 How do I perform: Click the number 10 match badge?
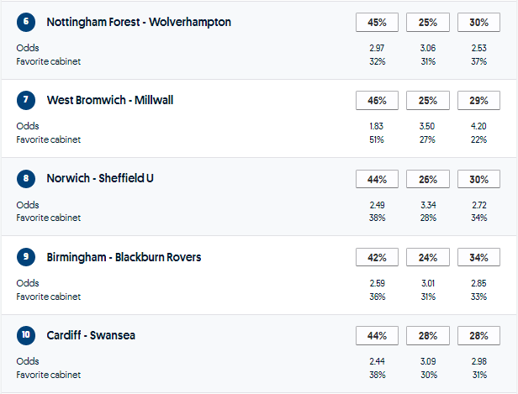tap(26, 335)
